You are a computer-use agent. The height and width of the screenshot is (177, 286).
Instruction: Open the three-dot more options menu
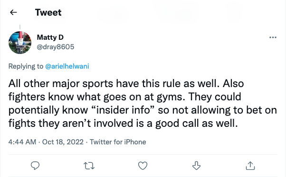[x=273, y=37]
